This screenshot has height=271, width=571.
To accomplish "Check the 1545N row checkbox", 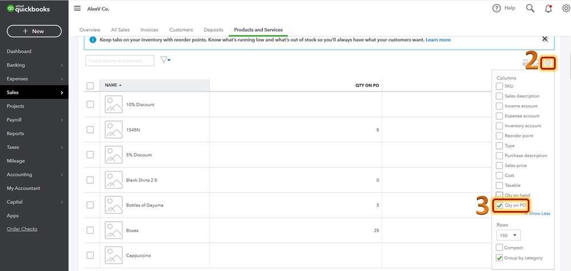I will click(90, 130).
